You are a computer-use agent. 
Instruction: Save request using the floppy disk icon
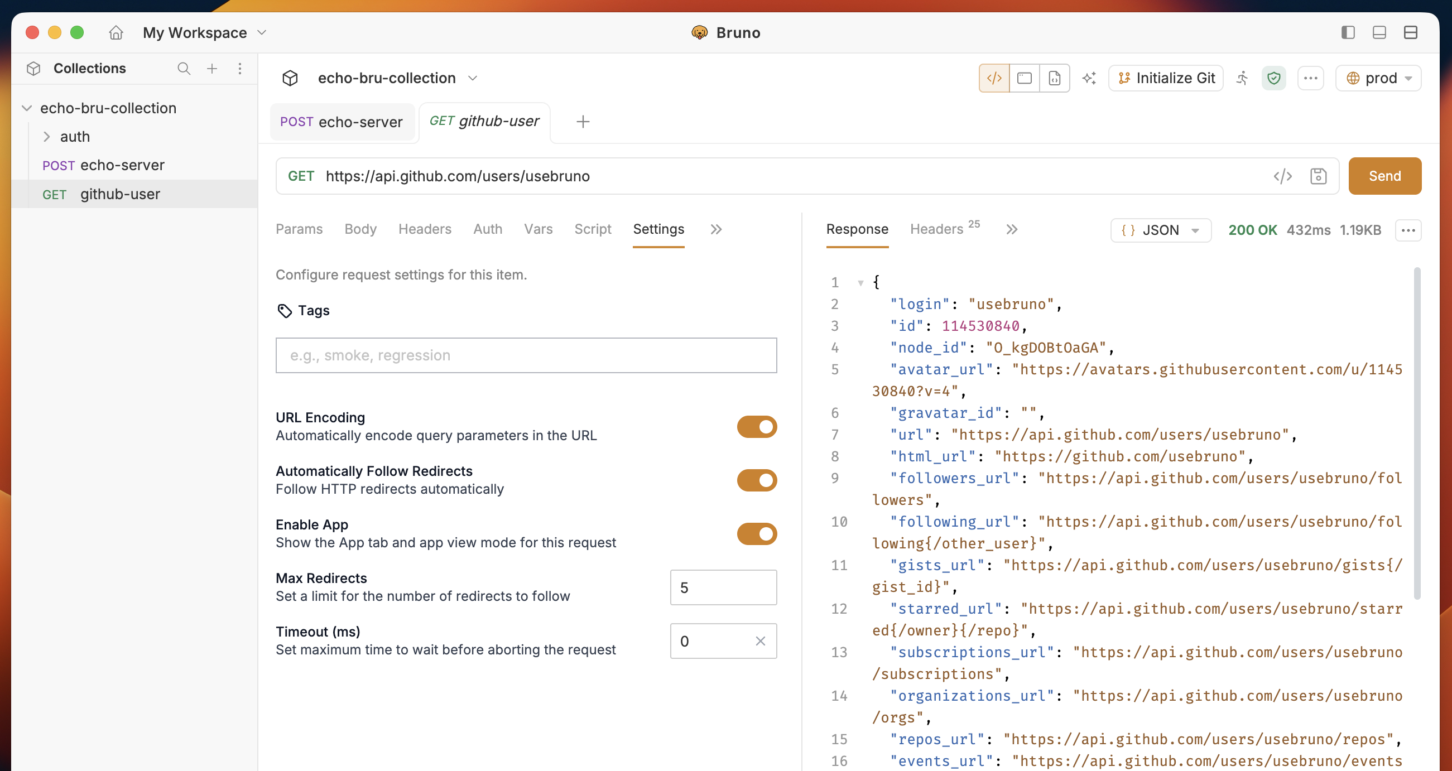pos(1318,176)
